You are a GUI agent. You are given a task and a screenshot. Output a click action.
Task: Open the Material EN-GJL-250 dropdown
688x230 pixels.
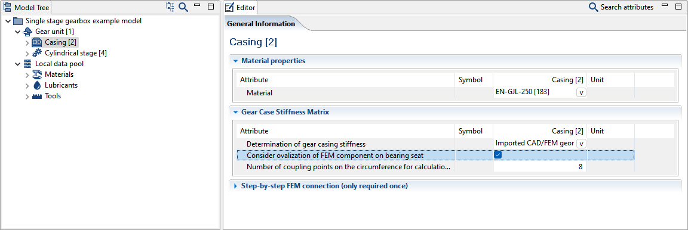coord(581,93)
